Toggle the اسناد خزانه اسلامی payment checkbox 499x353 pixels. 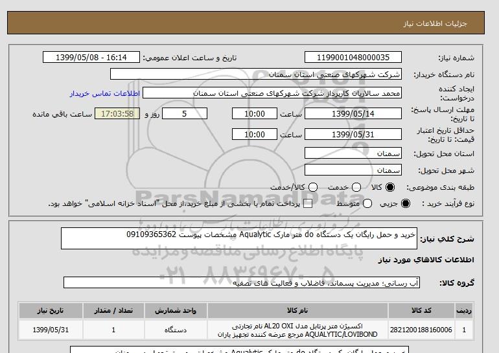(308, 204)
